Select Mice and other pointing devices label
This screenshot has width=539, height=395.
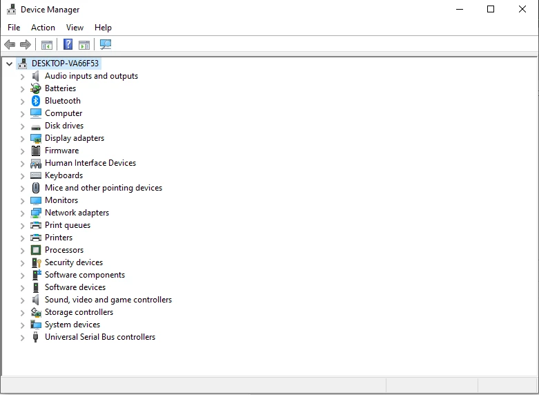pos(104,188)
